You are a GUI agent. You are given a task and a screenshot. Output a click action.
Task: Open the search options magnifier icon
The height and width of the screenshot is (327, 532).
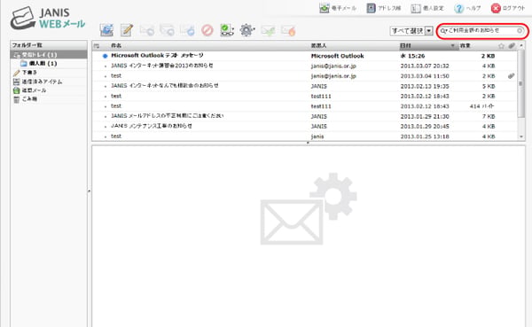(x=444, y=31)
